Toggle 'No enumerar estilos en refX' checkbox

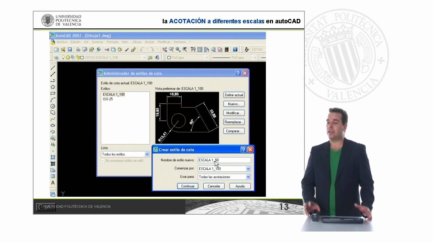point(103,161)
